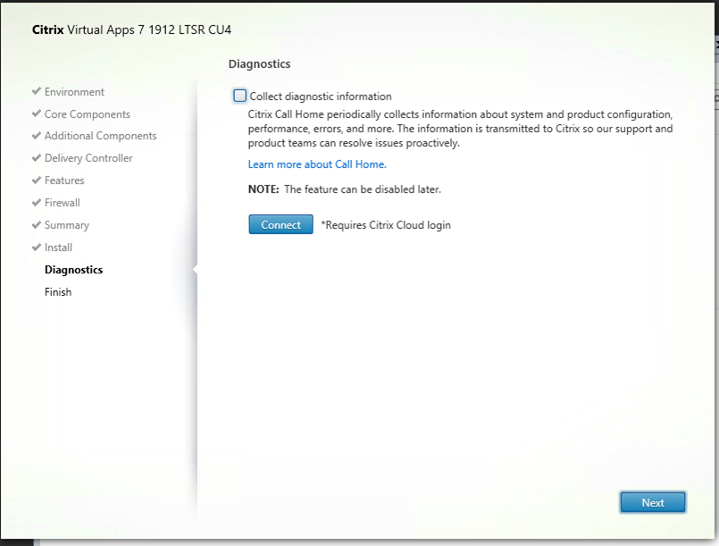The height and width of the screenshot is (546, 719).
Task: Enable Collect diagnostic information checkbox
Action: click(240, 96)
